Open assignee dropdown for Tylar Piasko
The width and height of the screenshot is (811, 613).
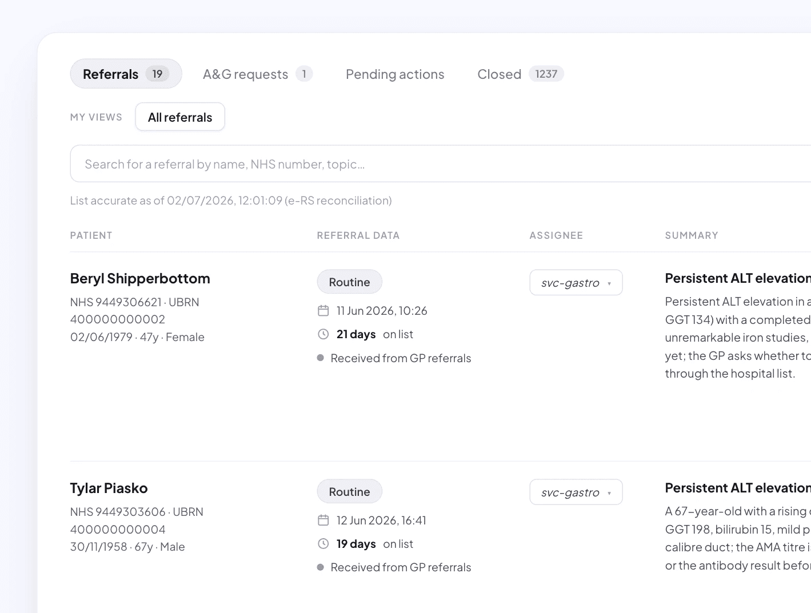pos(576,492)
